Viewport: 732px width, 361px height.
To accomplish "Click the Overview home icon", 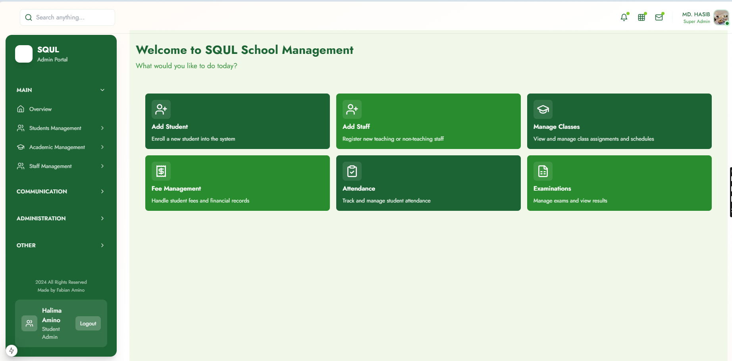I will coord(21,109).
